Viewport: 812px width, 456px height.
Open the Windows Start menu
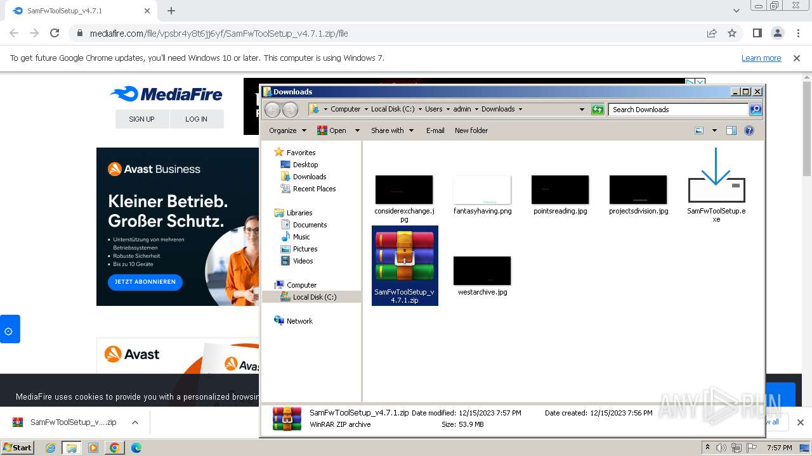(17, 448)
